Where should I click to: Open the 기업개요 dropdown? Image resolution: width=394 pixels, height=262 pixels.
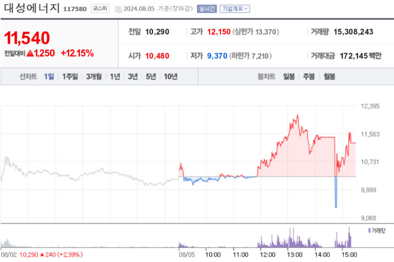pyautogui.click(x=235, y=9)
